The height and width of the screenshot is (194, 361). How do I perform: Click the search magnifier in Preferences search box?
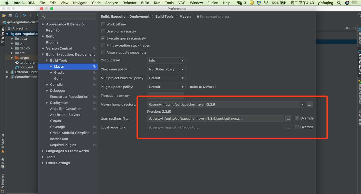(44, 16)
